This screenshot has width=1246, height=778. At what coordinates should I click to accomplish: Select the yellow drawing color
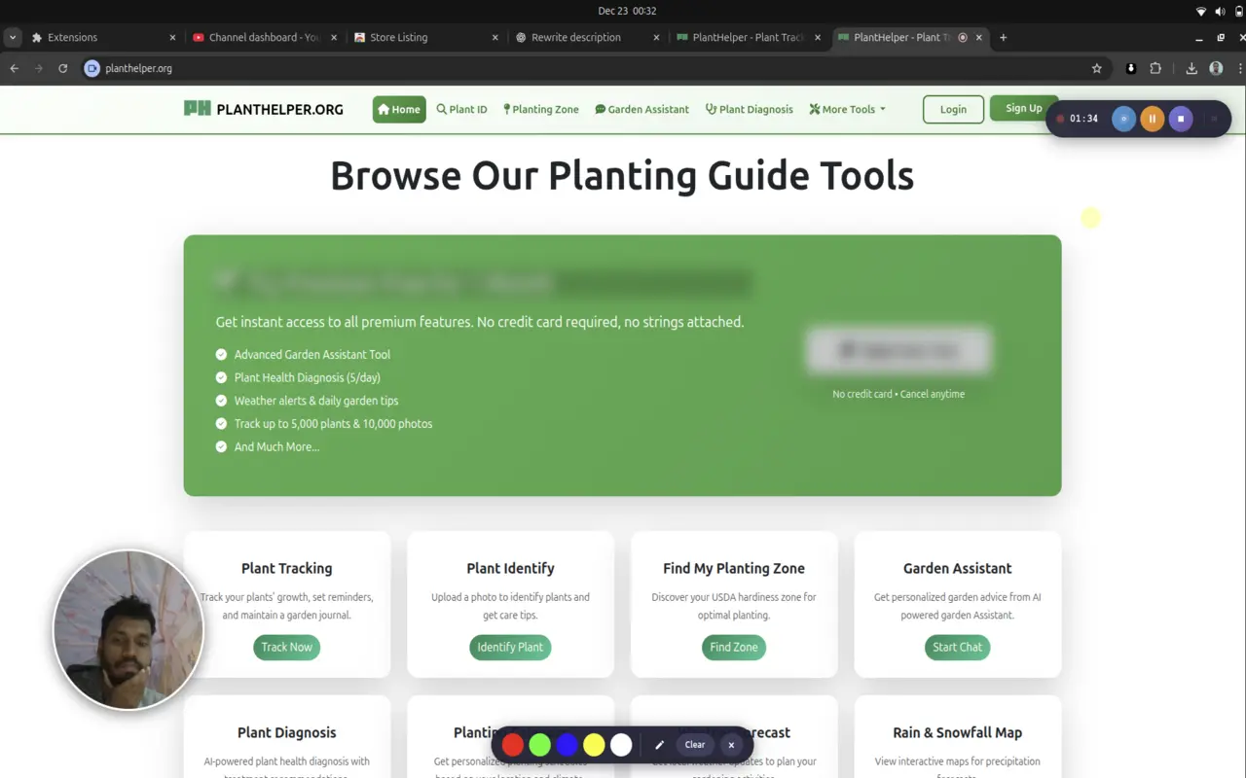tap(594, 745)
